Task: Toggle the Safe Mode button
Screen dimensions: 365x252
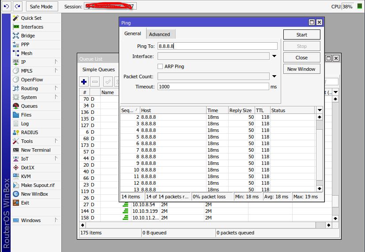Action: pyautogui.click(x=41, y=7)
